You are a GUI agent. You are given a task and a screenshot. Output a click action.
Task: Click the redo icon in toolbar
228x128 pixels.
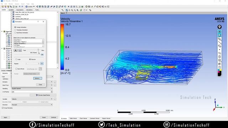point(22,6)
